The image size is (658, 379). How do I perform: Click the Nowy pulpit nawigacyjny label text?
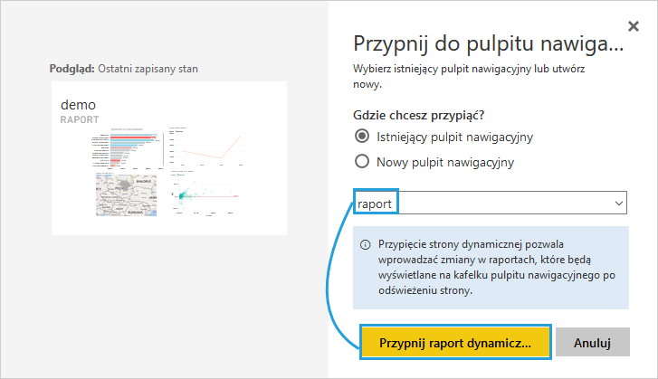click(x=445, y=163)
